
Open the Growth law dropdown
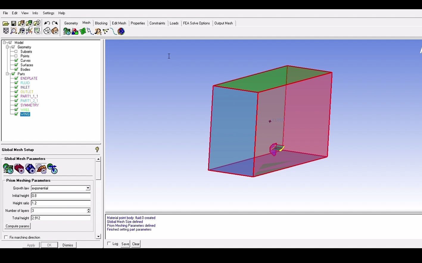pyautogui.click(x=88, y=188)
